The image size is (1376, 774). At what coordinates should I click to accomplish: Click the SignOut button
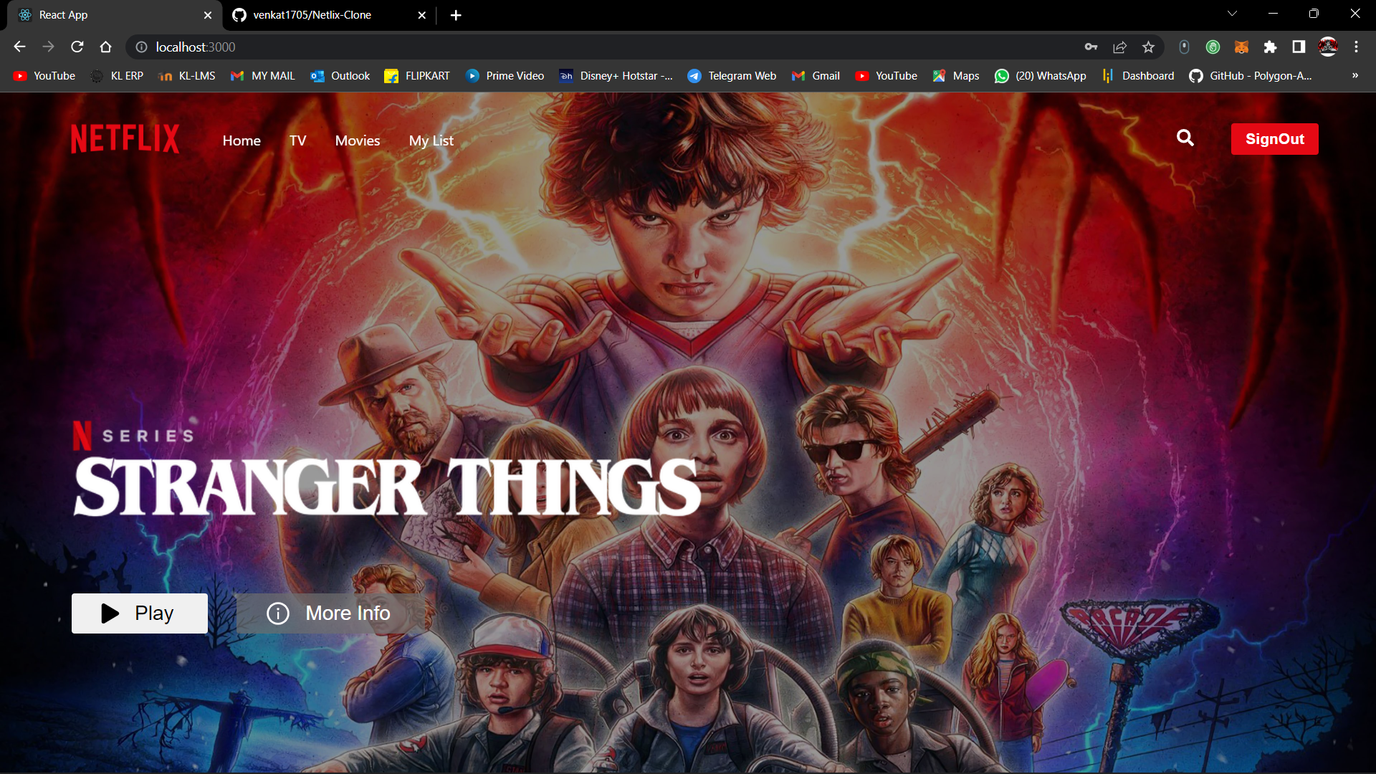point(1274,139)
